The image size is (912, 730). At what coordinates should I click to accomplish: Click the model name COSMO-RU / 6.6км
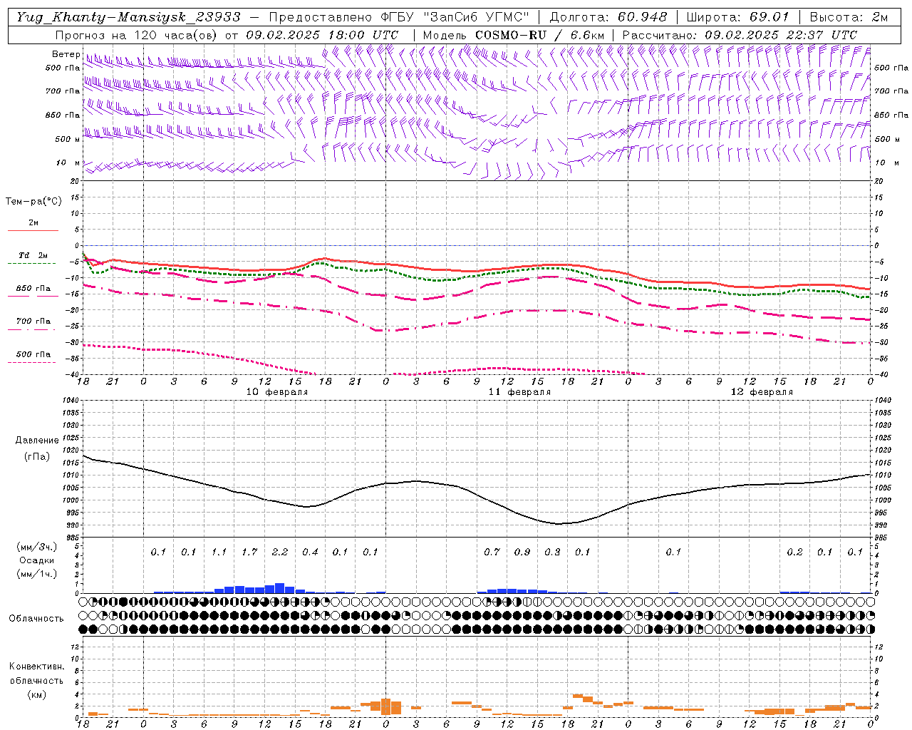539,35
